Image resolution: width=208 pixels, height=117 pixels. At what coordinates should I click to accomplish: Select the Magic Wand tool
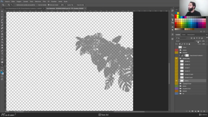click(x=2, y=19)
